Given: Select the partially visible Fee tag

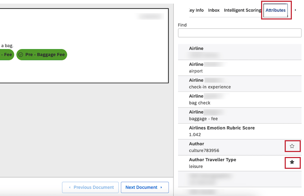Looking at the screenshot, I should [x=7, y=55].
